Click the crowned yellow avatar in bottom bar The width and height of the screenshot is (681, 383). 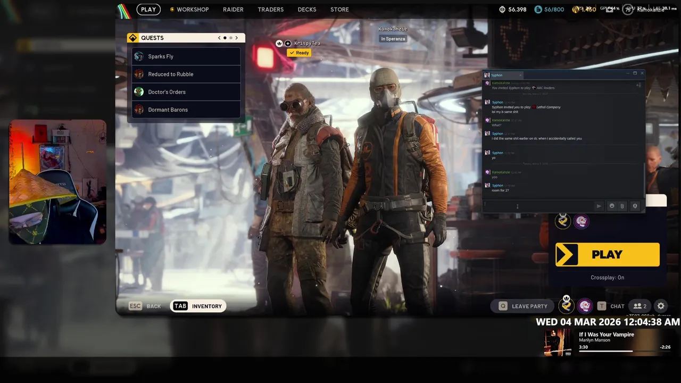(567, 305)
